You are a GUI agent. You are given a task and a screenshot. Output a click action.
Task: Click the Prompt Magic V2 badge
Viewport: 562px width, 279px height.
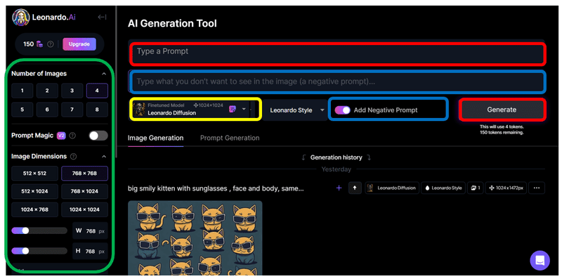[x=61, y=136]
